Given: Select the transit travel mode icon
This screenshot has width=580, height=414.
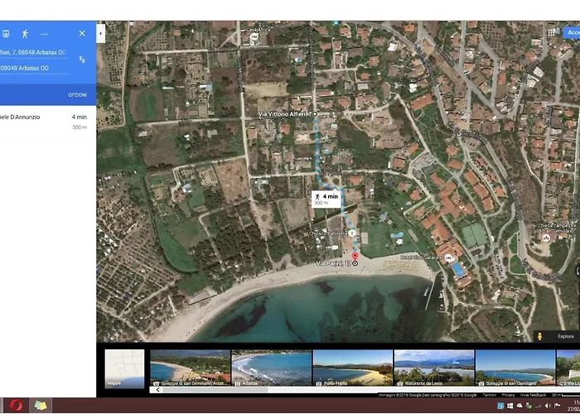Looking at the screenshot, I should pos(5,34).
